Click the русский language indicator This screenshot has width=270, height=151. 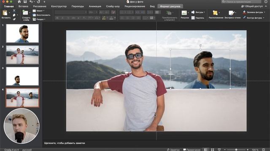point(27,150)
